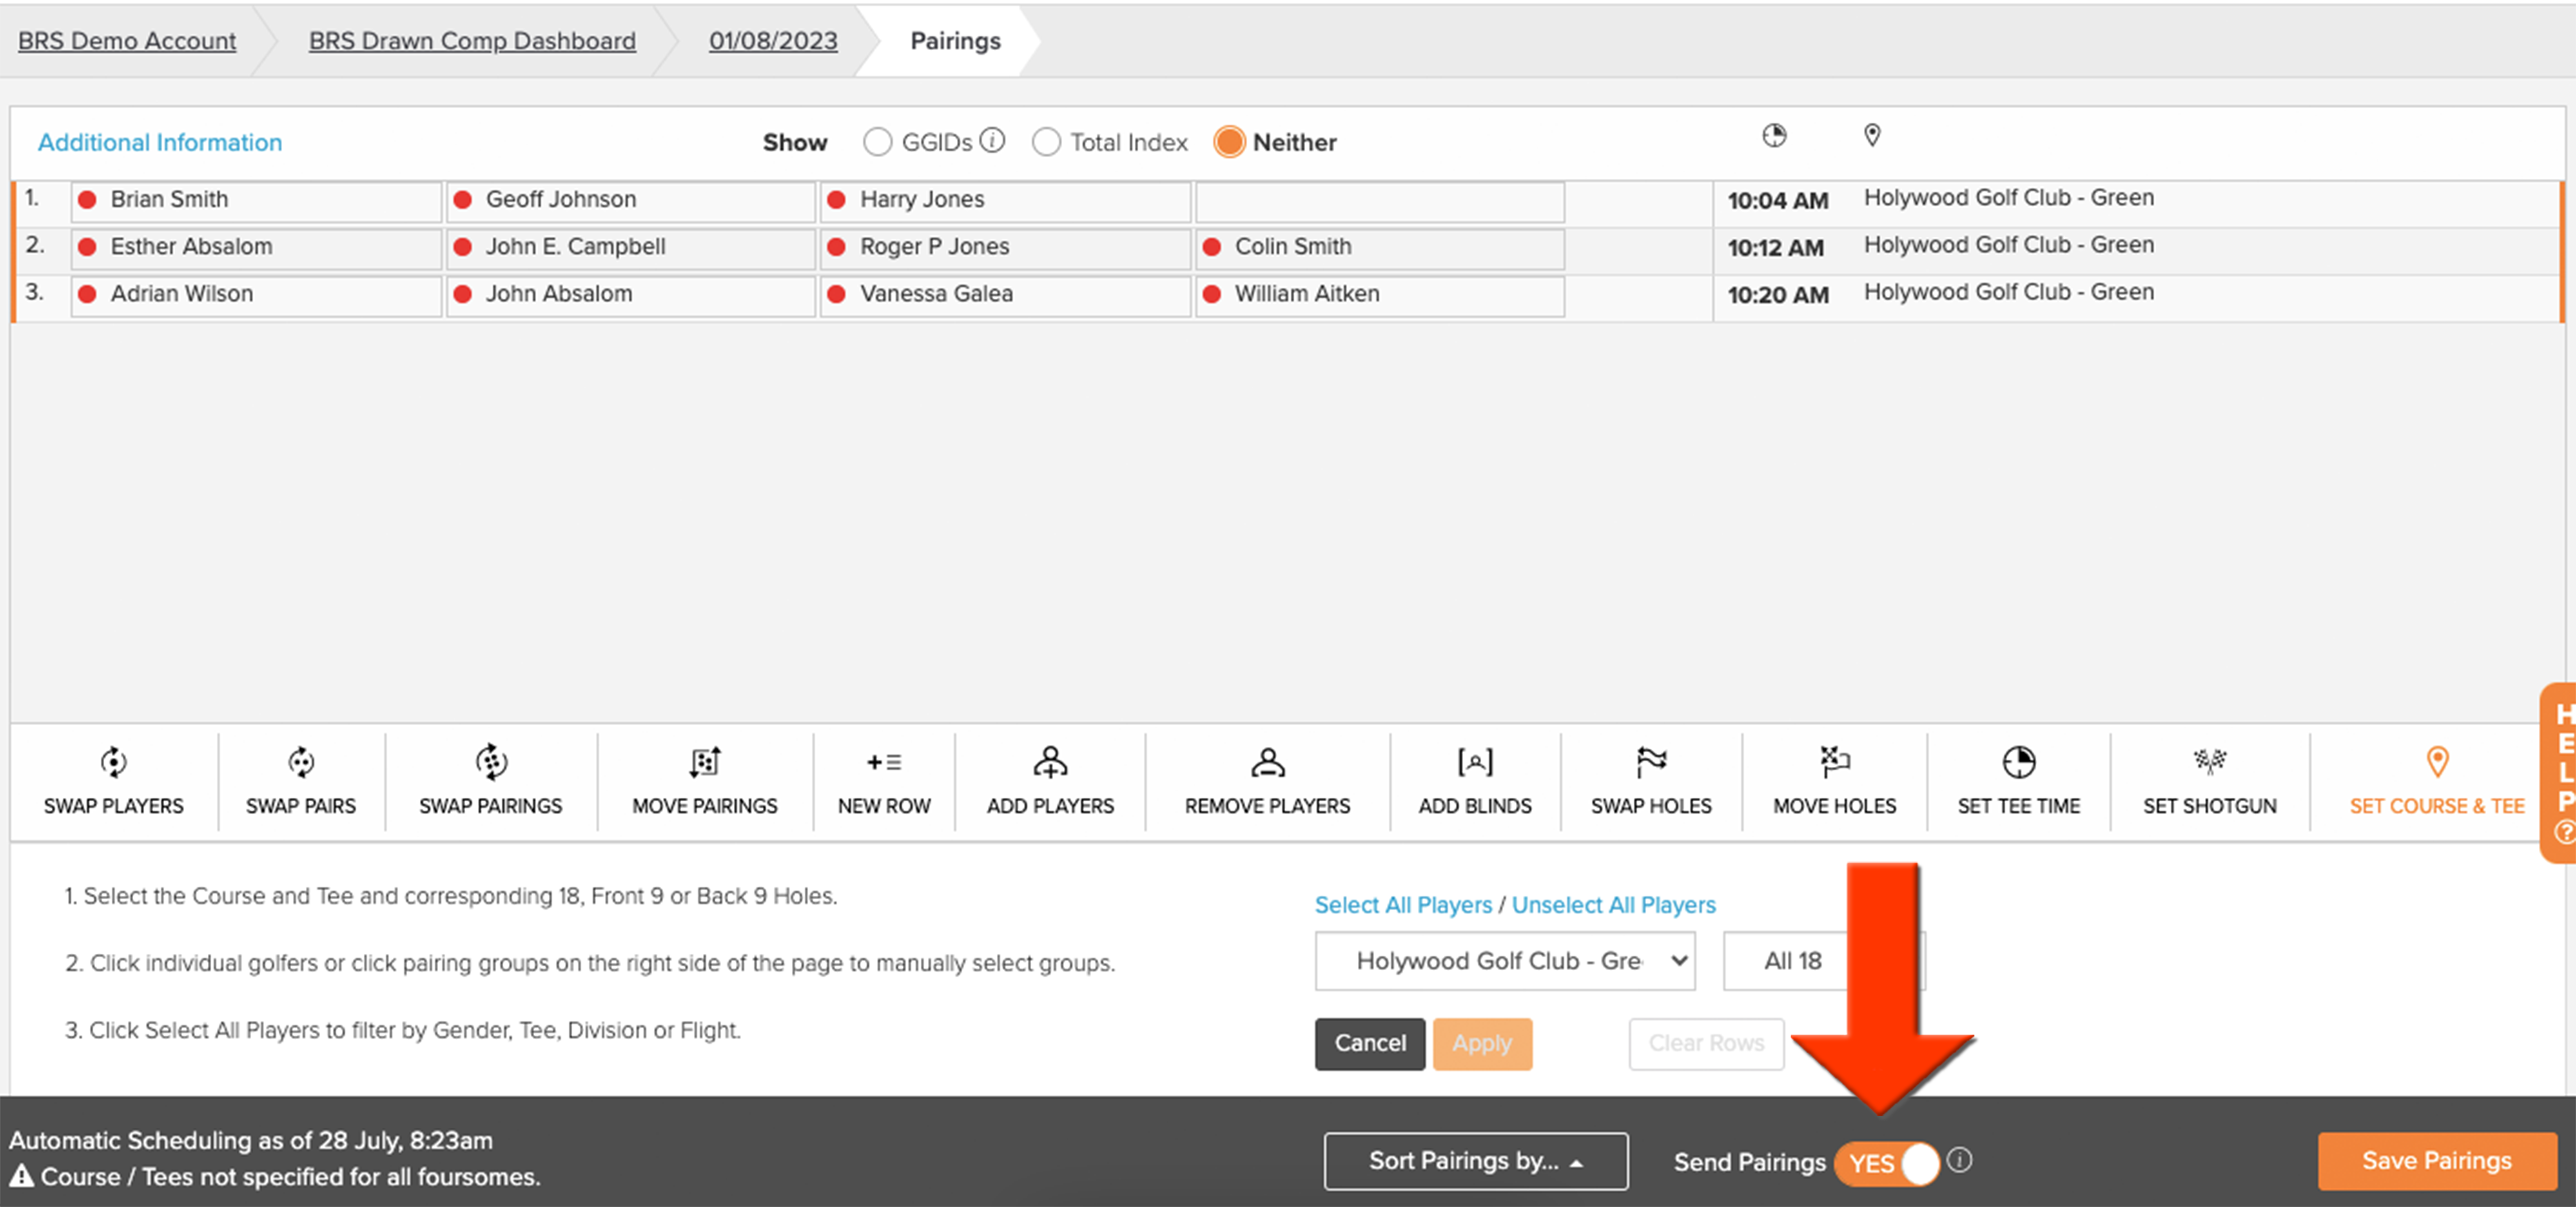The image size is (2576, 1207).
Task: Open the orange HELP side tab
Action: tap(2559, 772)
